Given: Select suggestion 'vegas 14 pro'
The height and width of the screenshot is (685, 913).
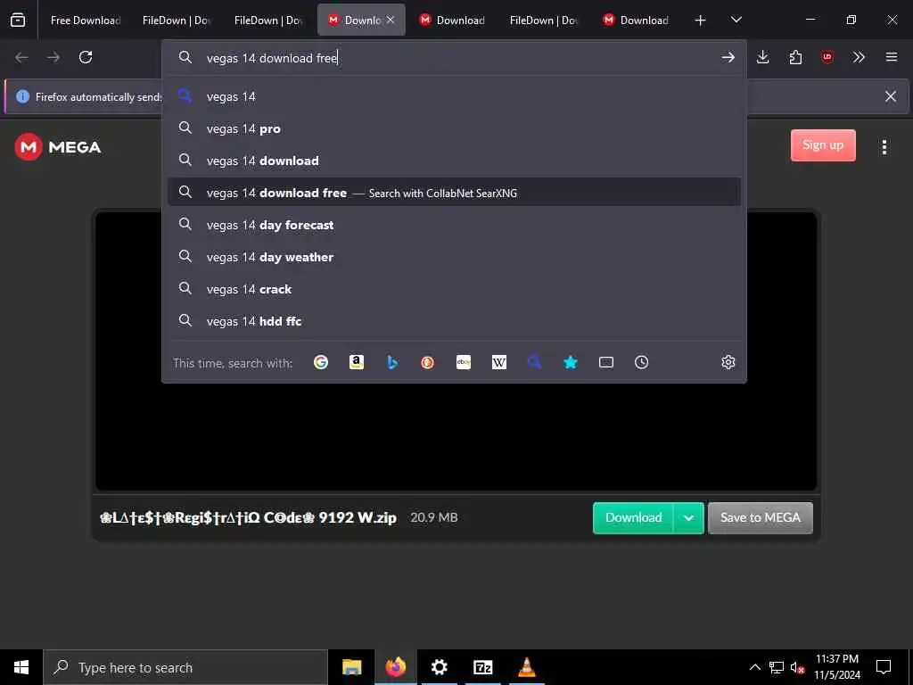Looking at the screenshot, I should coord(454,128).
